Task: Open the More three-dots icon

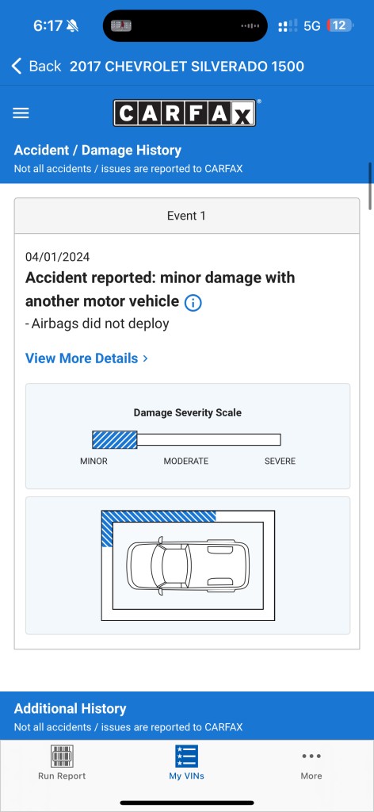Action: tap(311, 756)
